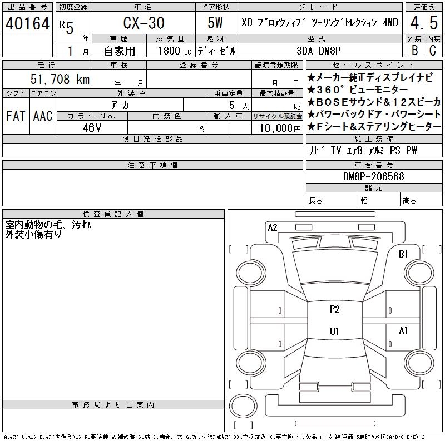Click the exterior grade B box
This screenshot has width=445, height=445.
click(x=414, y=50)
